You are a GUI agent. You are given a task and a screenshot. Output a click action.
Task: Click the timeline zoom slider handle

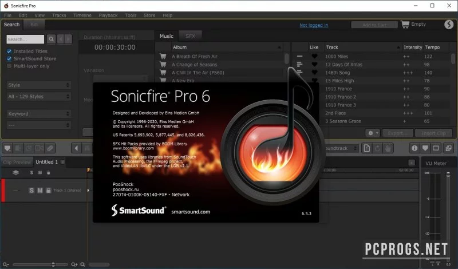53,264
